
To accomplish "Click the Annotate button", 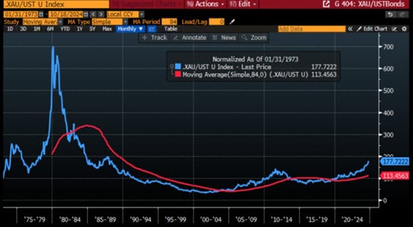I will point(189,38).
